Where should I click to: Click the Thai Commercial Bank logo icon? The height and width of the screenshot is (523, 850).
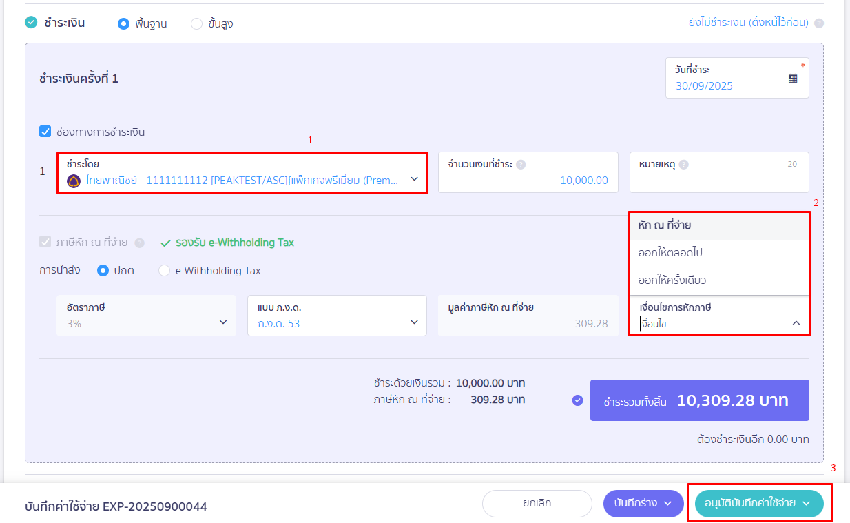(x=74, y=181)
